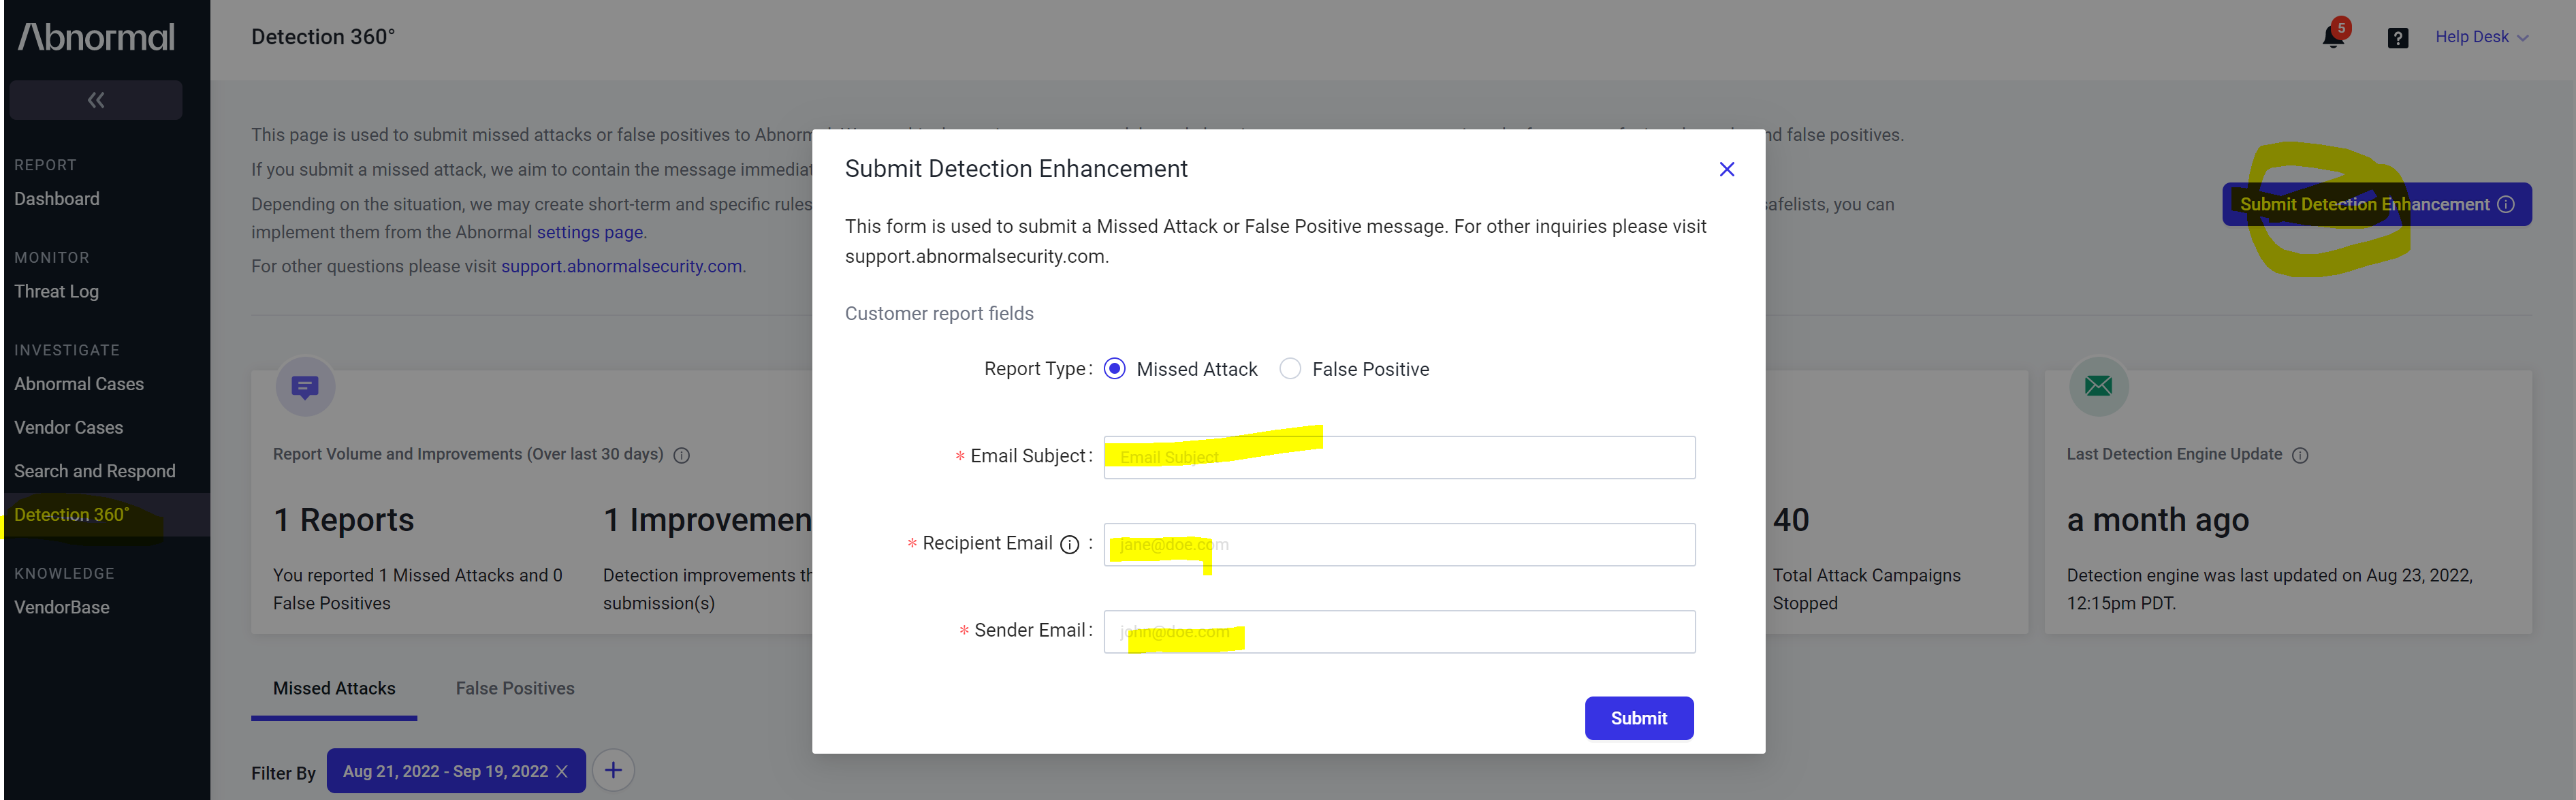2576x800 pixels.
Task: Click Report Volume and Improvements info icon
Action: (682, 455)
